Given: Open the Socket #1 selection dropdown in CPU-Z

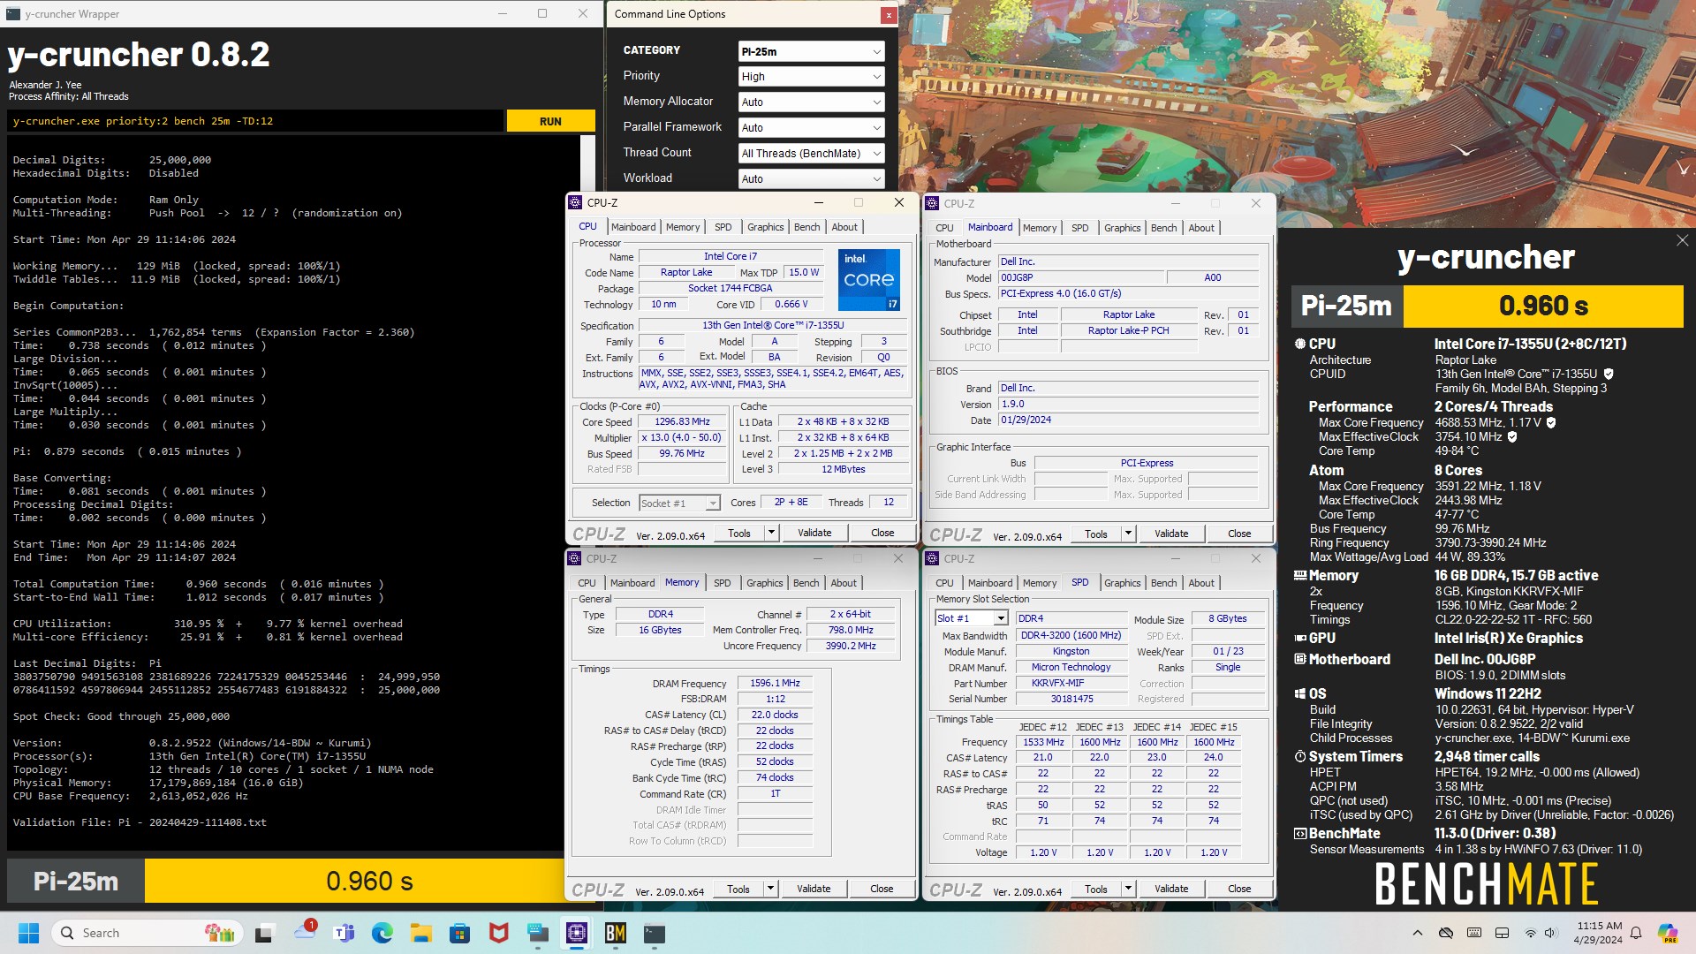Looking at the screenshot, I should (679, 503).
